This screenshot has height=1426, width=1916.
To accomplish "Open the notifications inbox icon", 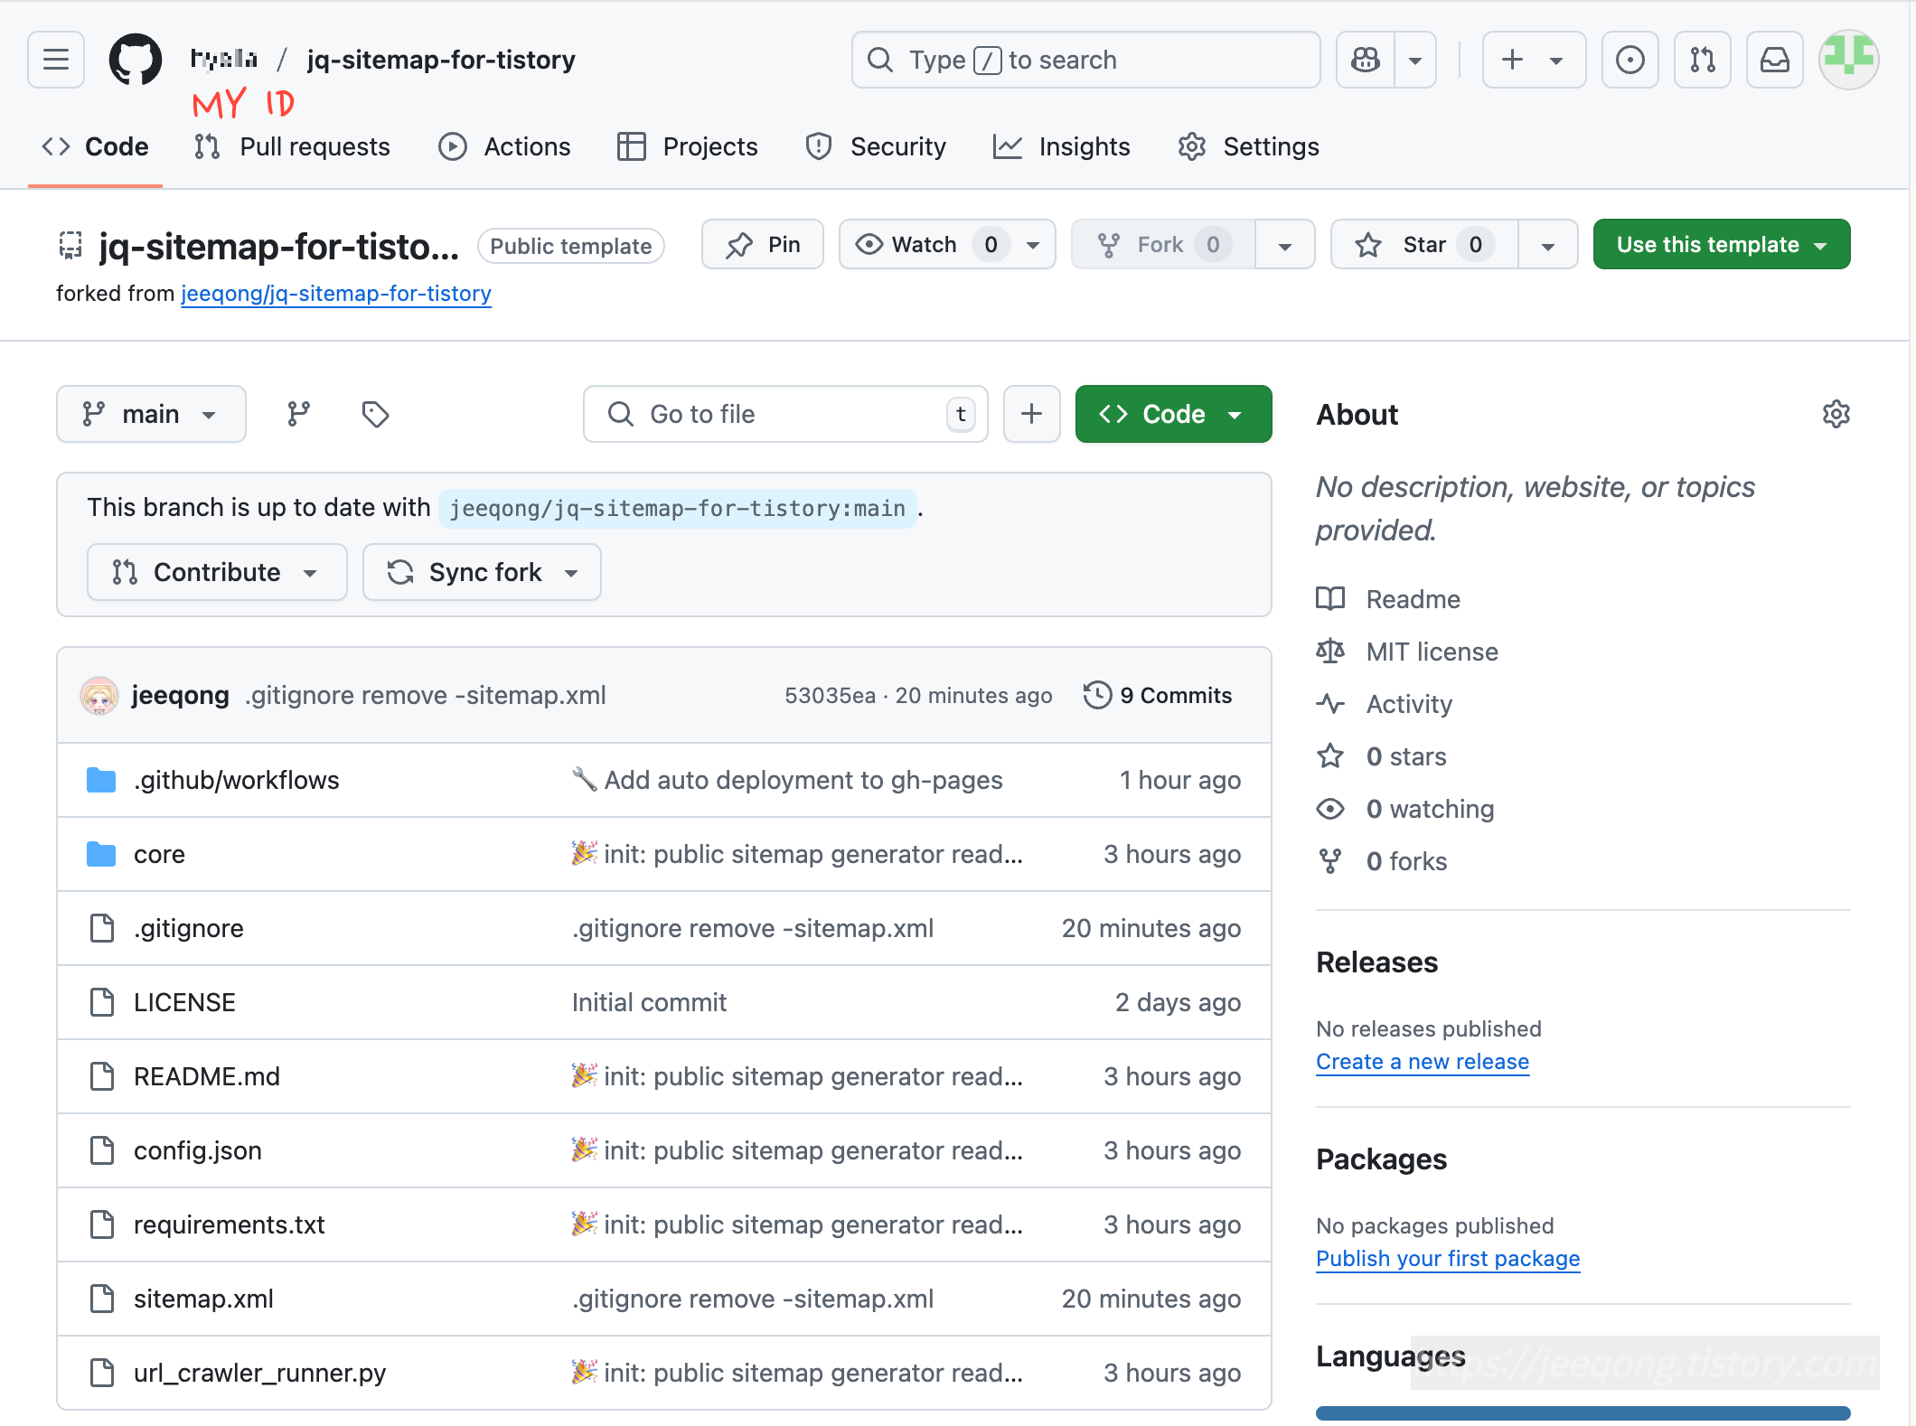I will [x=1774, y=60].
